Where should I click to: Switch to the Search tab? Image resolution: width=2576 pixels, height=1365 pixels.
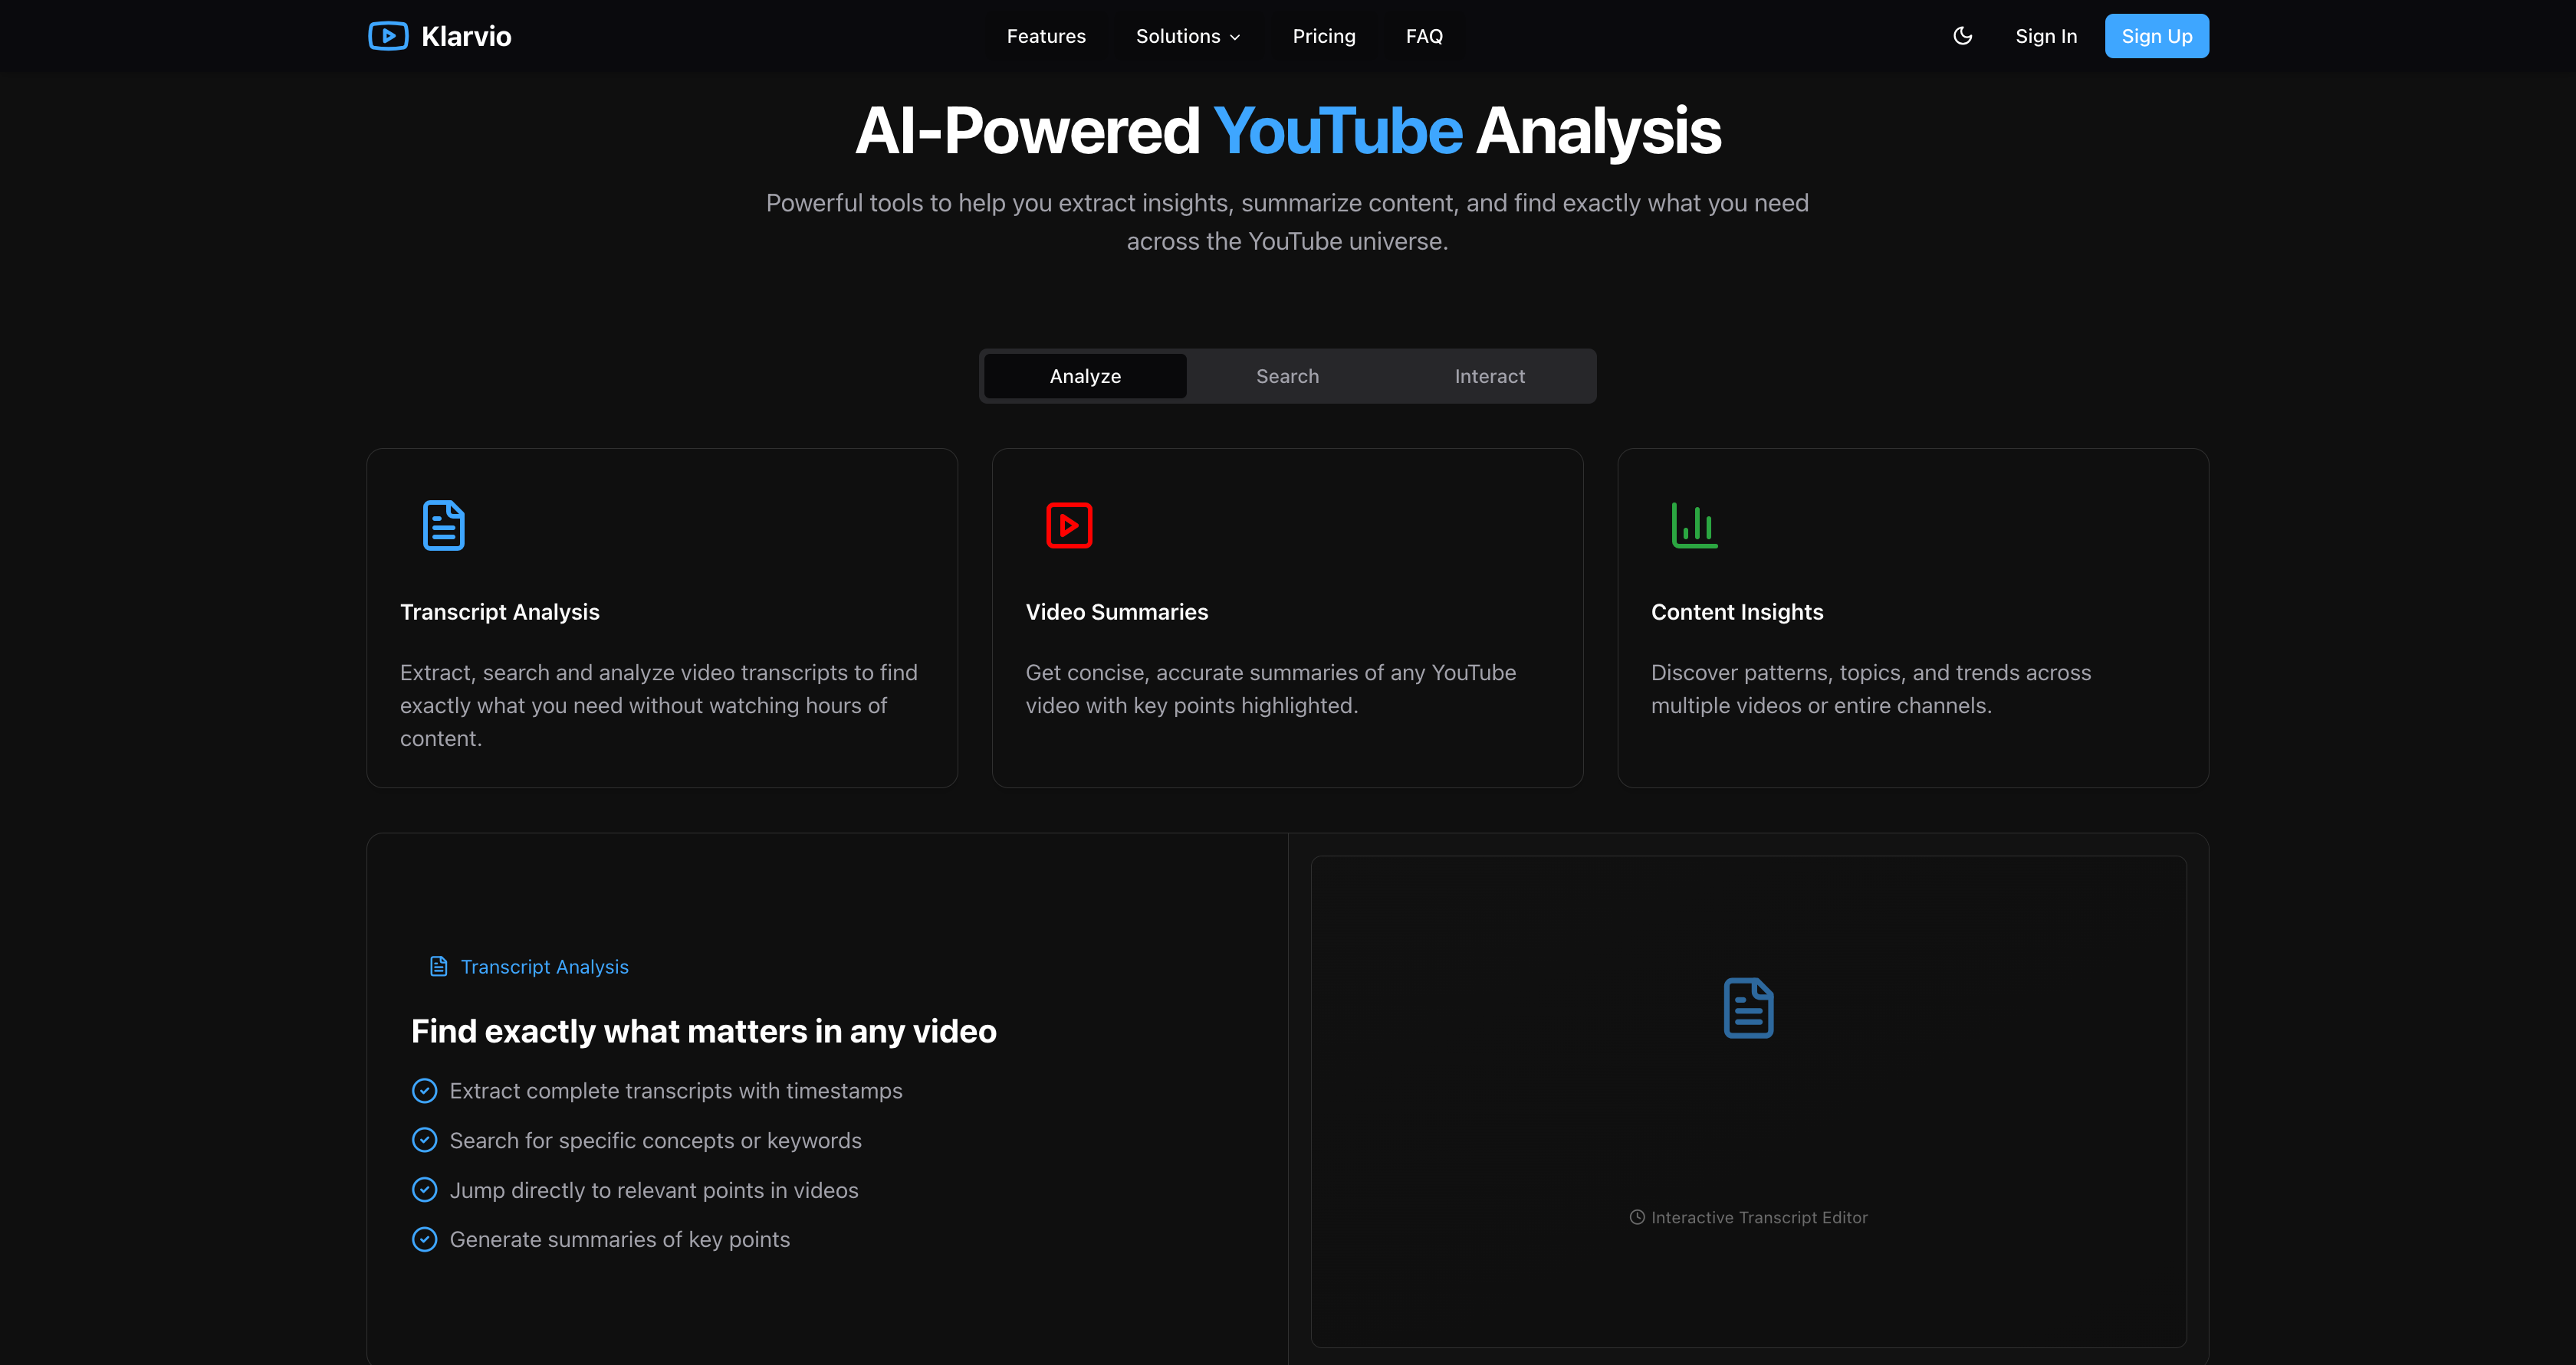[x=1287, y=377]
